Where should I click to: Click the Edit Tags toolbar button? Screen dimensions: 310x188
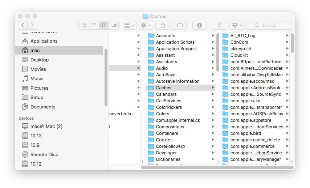click(180, 25)
